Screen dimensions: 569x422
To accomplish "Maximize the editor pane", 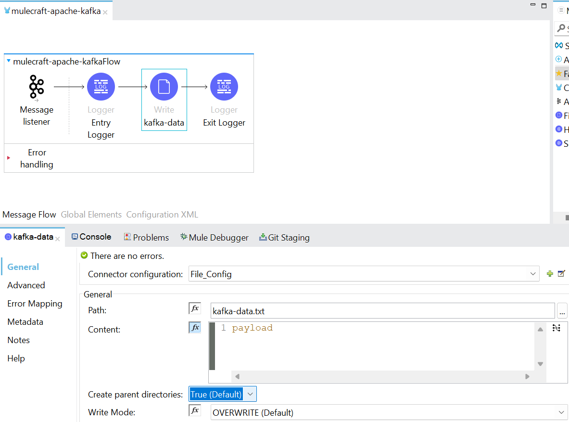I will click(x=544, y=6).
